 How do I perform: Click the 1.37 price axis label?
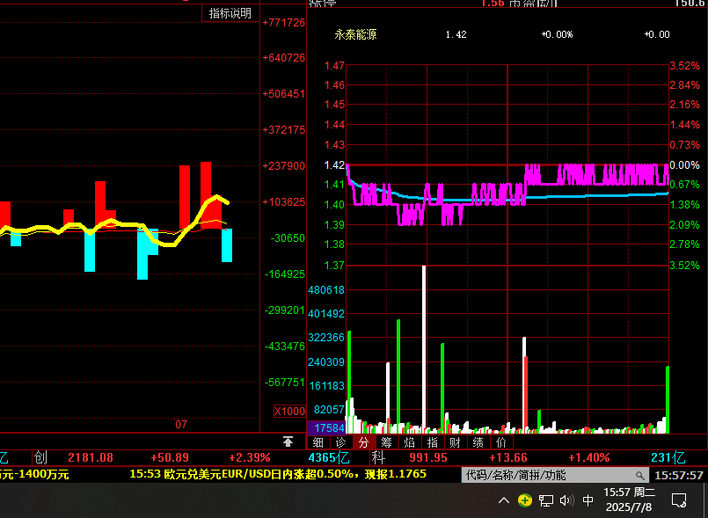pyautogui.click(x=334, y=266)
